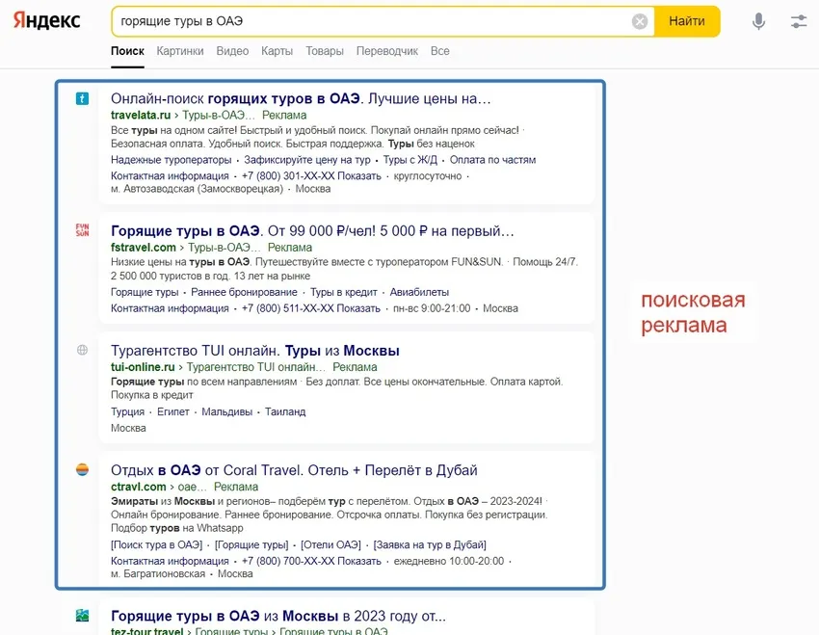
Task: Click the FUN&SUN favicon
Action: point(82,230)
